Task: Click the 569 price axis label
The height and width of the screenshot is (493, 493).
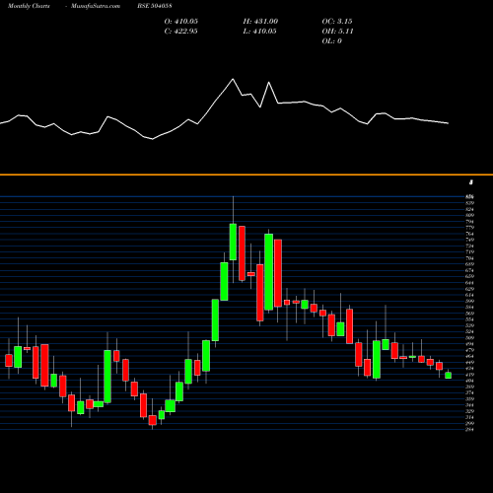Action: [470, 314]
